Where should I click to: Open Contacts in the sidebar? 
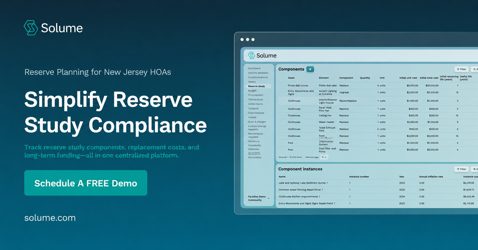[253, 108]
